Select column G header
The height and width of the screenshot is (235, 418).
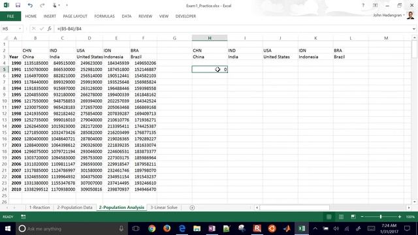174,38
